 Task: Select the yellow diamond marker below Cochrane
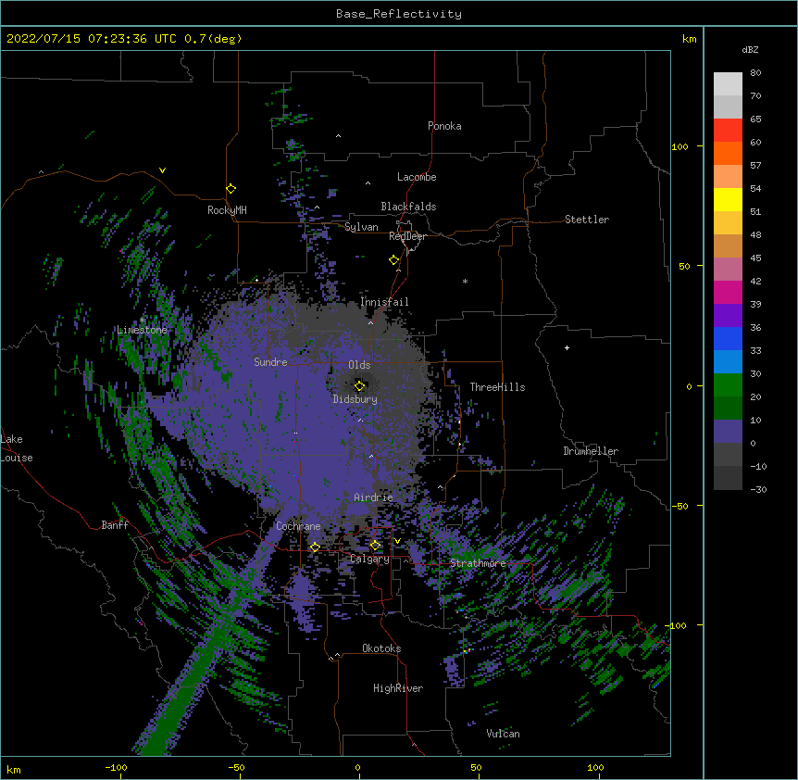coord(315,547)
